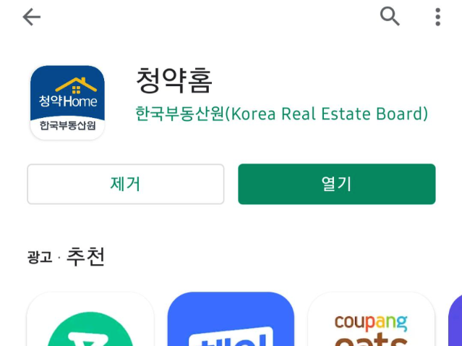
Task: Open the three-dot more options menu
Action: tap(437, 17)
